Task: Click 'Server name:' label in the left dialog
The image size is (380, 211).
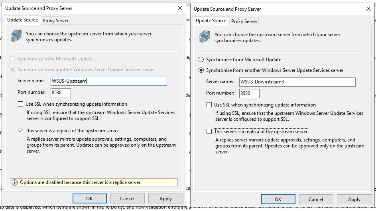Action: click(31, 81)
